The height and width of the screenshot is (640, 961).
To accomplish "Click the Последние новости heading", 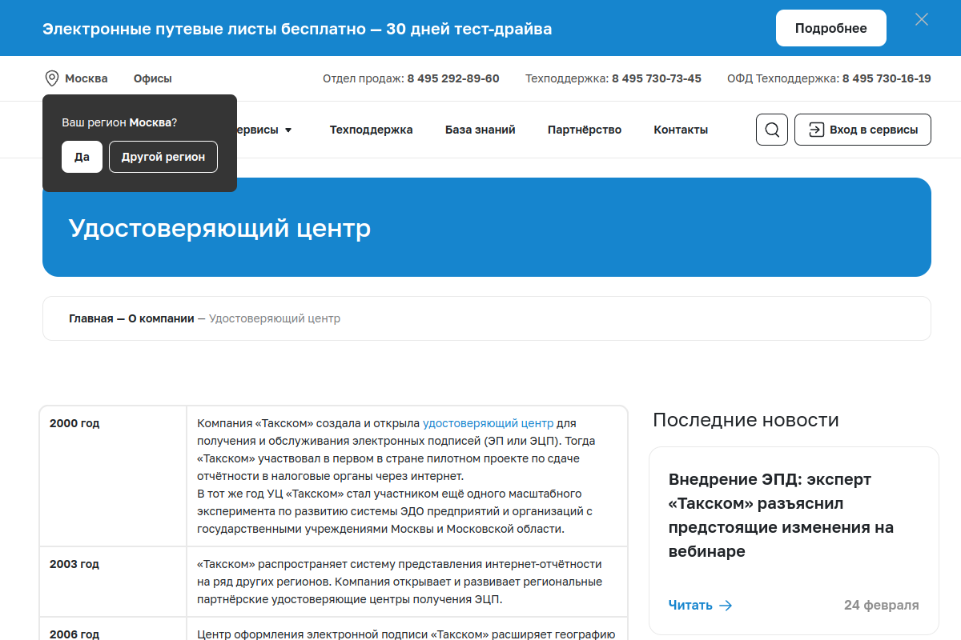I will tap(746, 419).
